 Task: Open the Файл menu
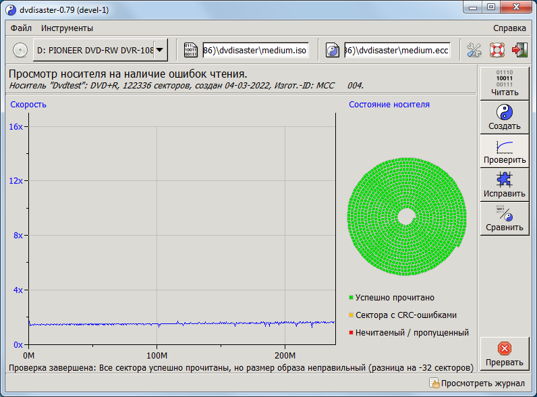click(x=22, y=28)
